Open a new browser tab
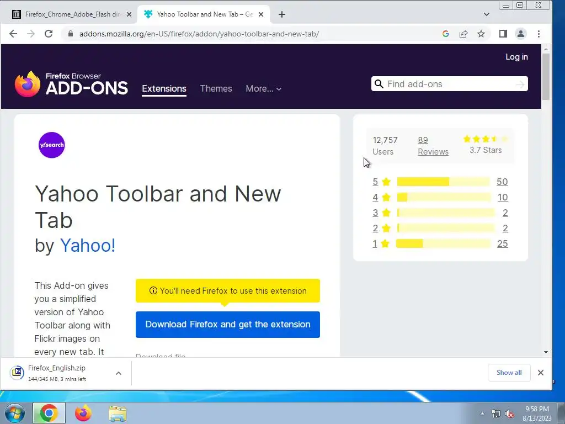The height and width of the screenshot is (424, 565). (282, 14)
